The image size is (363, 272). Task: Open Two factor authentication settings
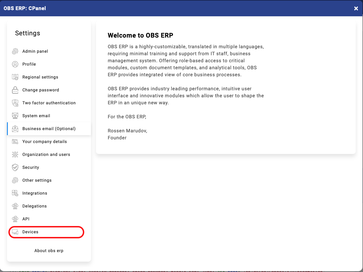click(x=49, y=103)
